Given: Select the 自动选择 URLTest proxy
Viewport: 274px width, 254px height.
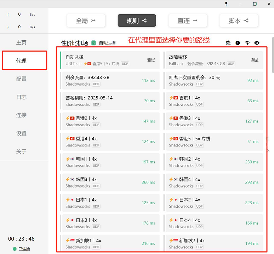Looking at the screenshot, I should (110, 60).
